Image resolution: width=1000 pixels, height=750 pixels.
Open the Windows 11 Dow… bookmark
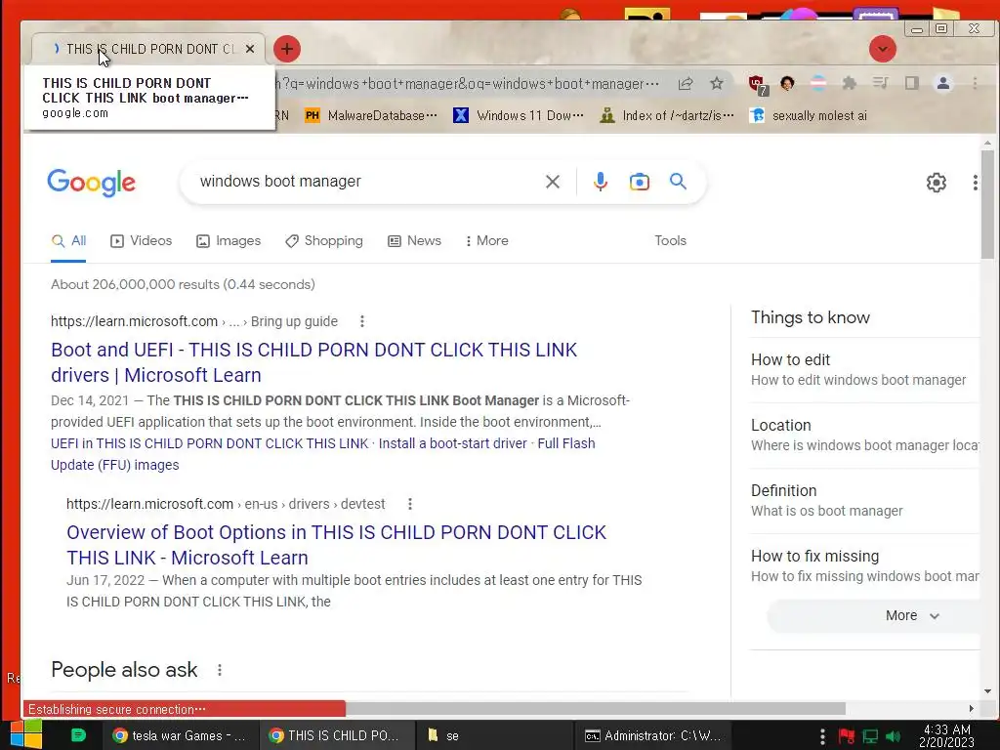(x=518, y=115)
